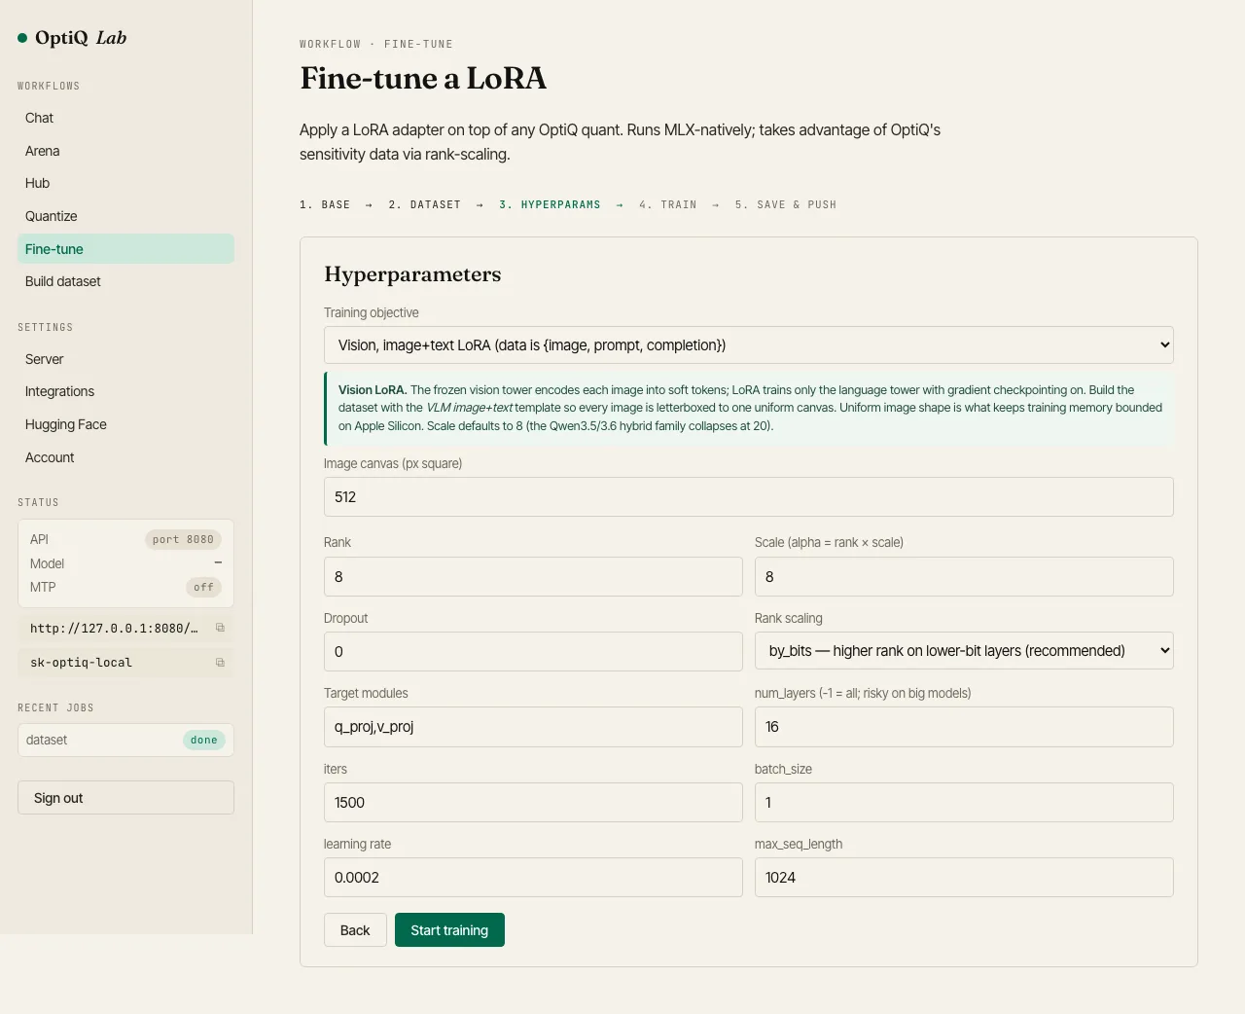The width and height of the screenshot is (1245, 1014).
Task: Click the port 8080 badge
Action: (x=183, y=539)
